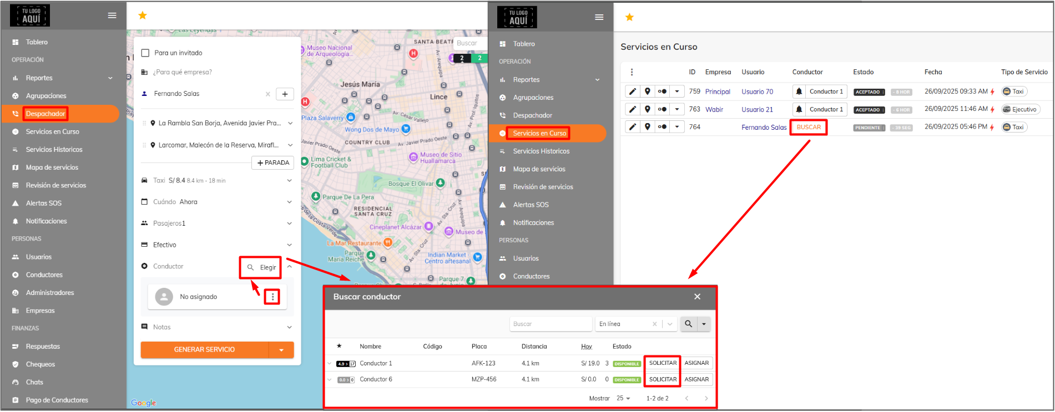The width and height of the screenshot is (1055, 412).
Task: Click BUSCAR for Fernando Salas service 764
Action: (x=809, y=127)
